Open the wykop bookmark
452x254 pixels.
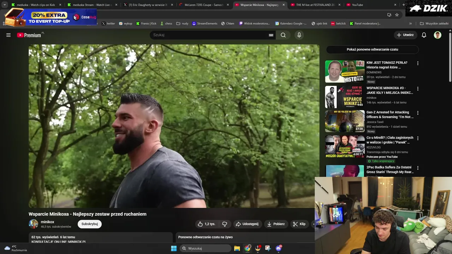click(x=125, y=23)
